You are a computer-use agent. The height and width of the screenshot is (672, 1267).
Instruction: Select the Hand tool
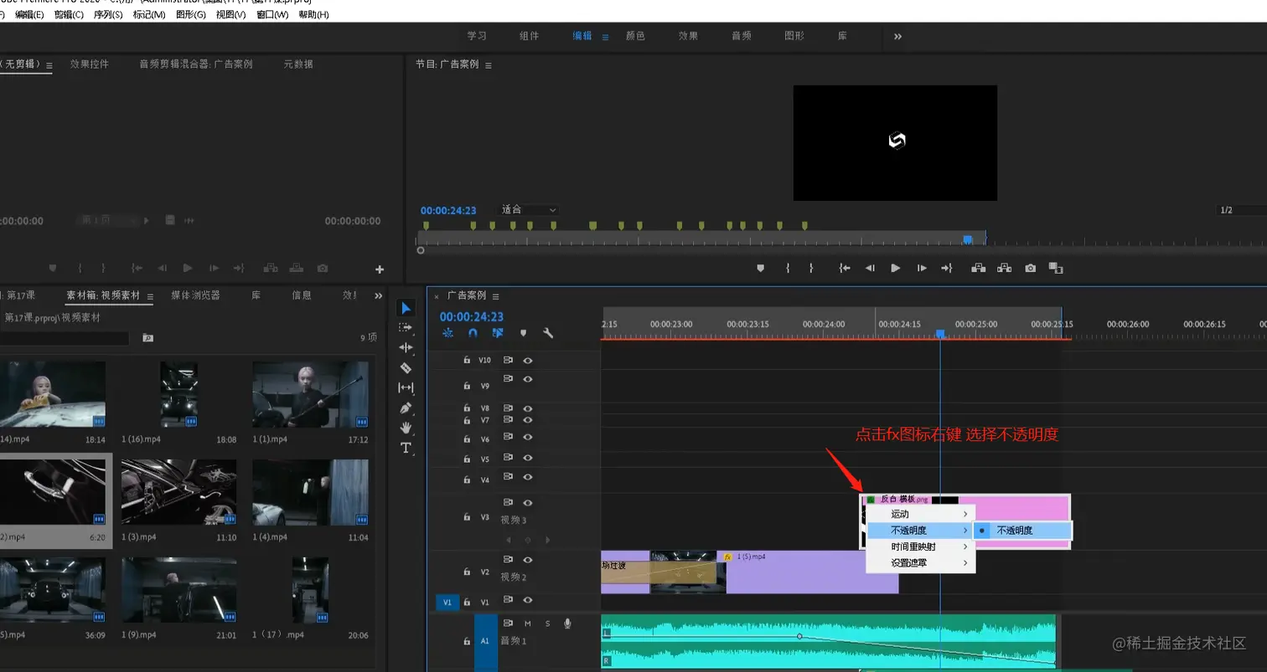406,428
